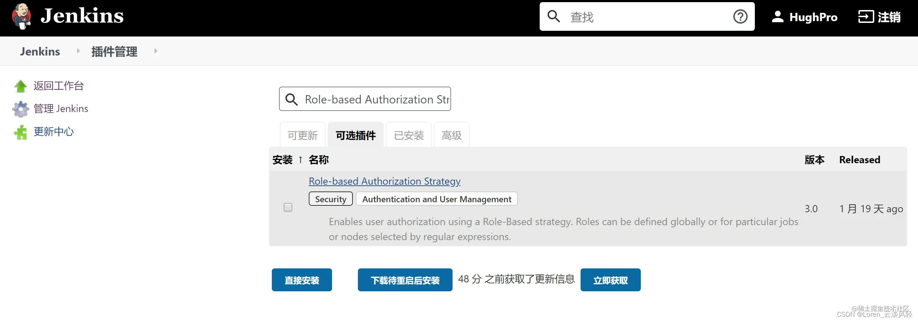The height and width of the screenshot is (321, 918).
Task: Filter by Authentication and User Management tag
Action: 436,199
